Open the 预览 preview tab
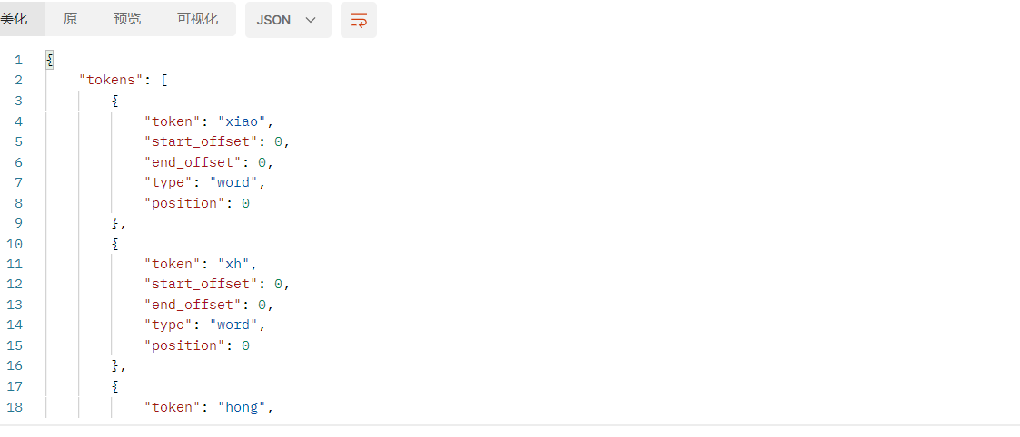The height and width of the screenshot is (437, 1020). [x=127, y=19]
